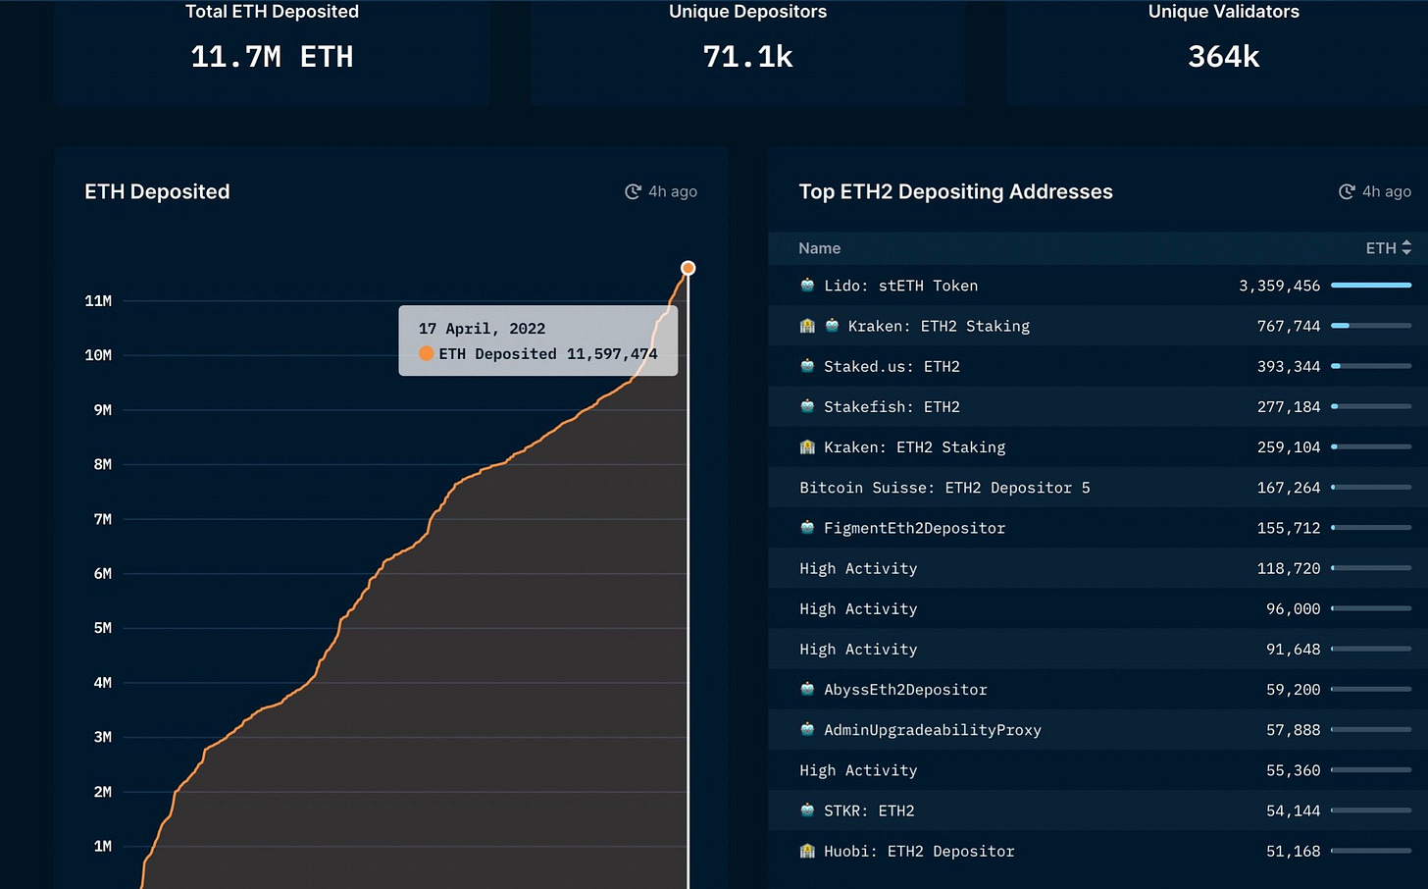Select High Activity row with 118,720 ETH
The width and height of the screenshot is (1428, 889).
click(x=858, y=568)
